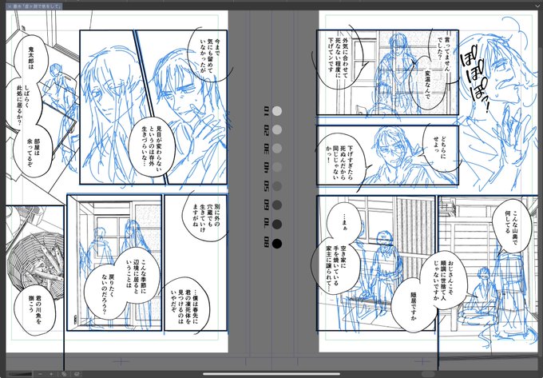543x378 pixels.
Task: Pick the dark gray swatch above the black one
Action: [x=277, y=225]
